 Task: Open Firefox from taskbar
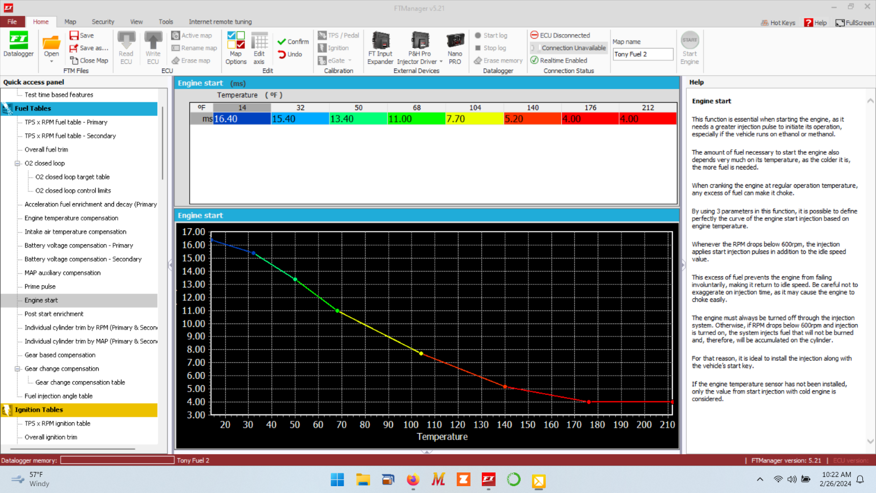(x=413, y=479)
